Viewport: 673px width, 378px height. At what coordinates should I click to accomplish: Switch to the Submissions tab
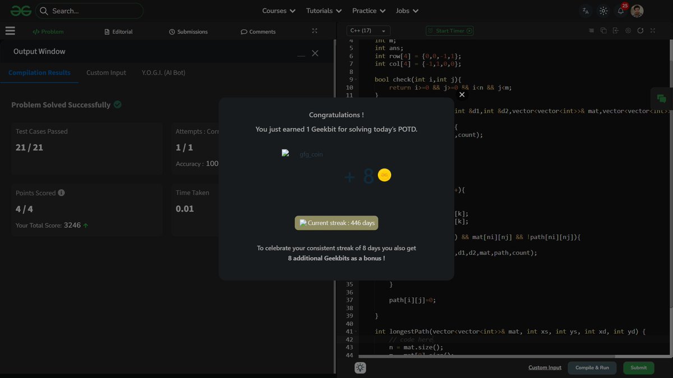pos(188,32)
